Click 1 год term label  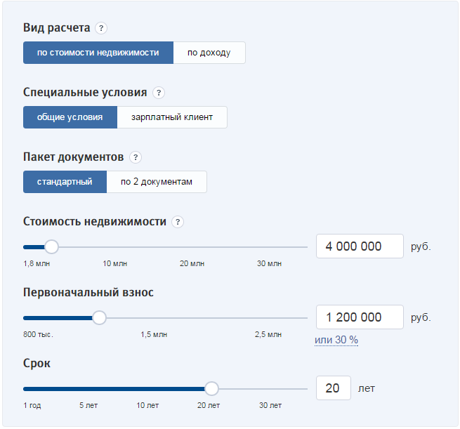tap(32, 406)
